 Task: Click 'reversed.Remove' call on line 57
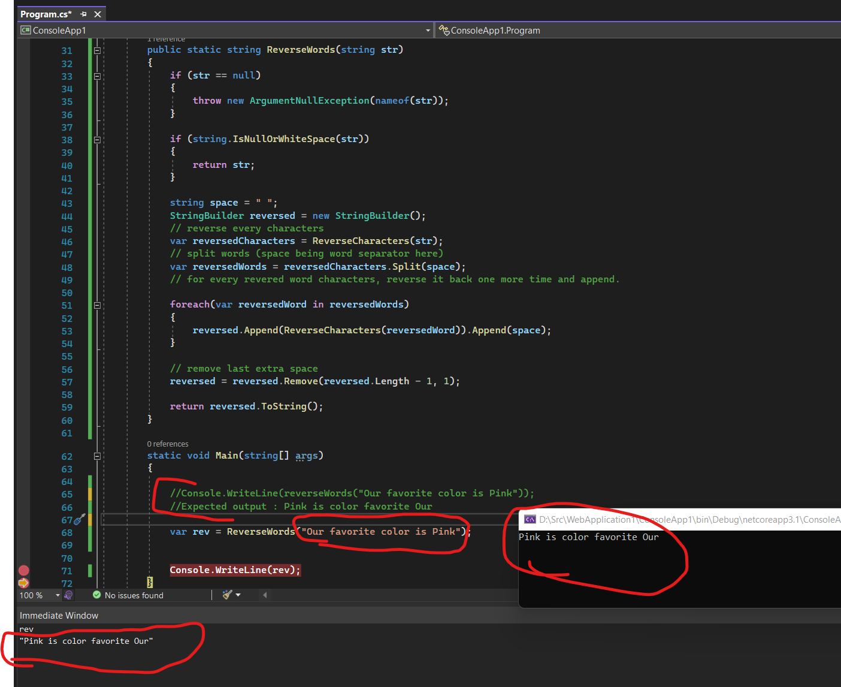pyautogui.click(x=276, y=381)
